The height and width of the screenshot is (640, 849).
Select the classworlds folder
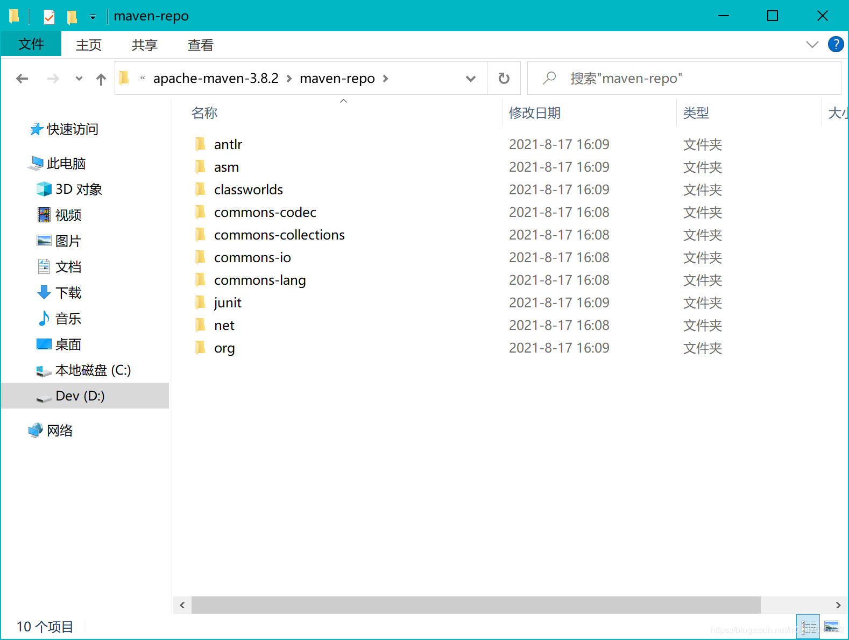pos(249,189)
